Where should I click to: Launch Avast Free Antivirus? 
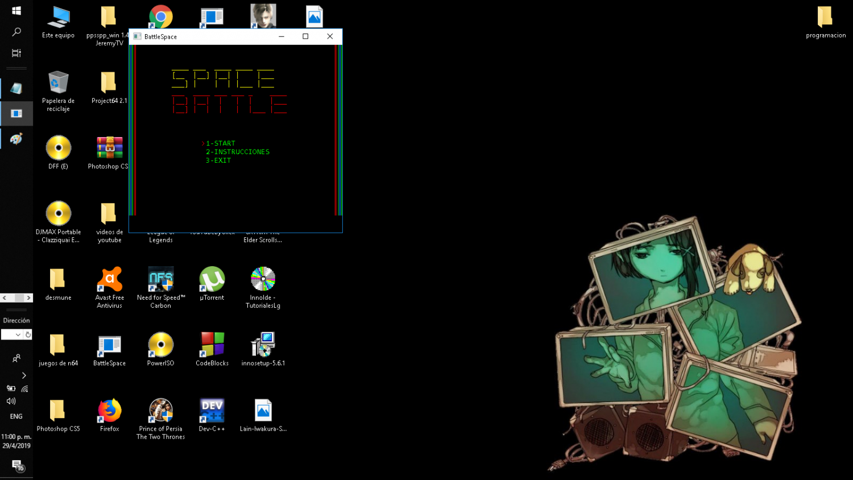(109, 287)
